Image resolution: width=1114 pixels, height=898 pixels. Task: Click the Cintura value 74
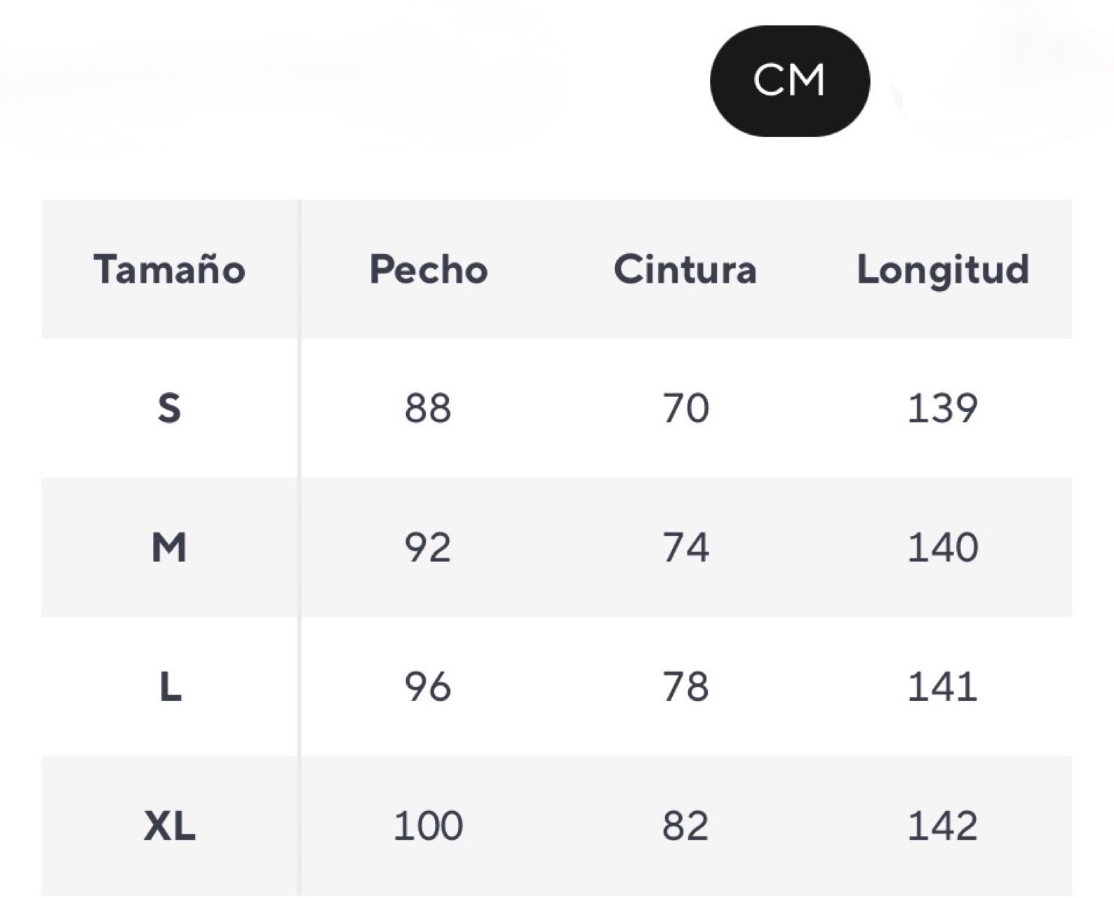click(x=685, y=547)
